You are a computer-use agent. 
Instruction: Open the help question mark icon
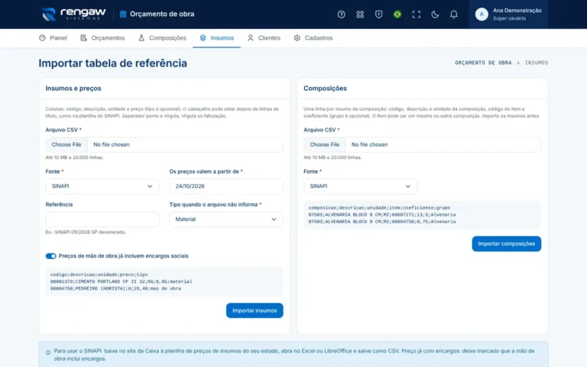click(341, 15)
